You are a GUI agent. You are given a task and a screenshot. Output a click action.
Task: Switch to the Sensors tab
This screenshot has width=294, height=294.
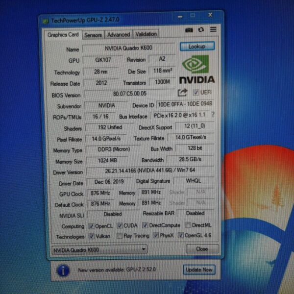coord(93,35)
